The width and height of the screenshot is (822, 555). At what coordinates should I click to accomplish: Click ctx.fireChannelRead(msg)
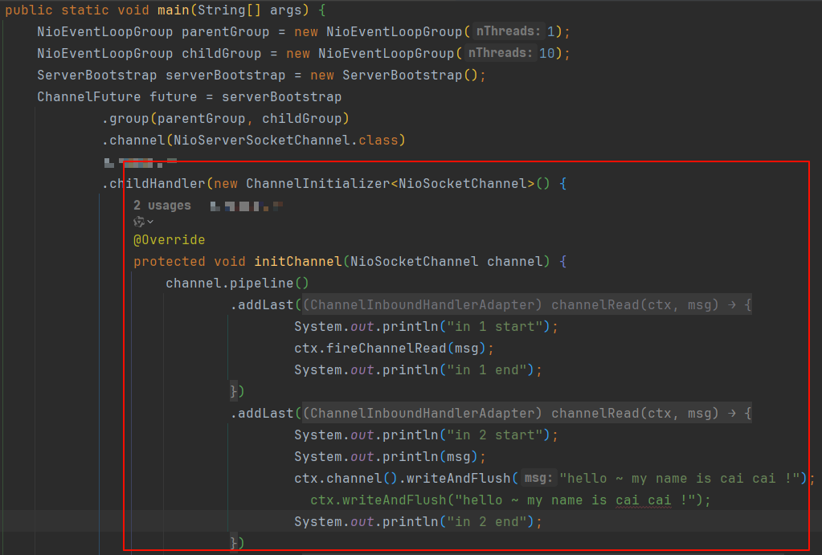pos(390,348)
